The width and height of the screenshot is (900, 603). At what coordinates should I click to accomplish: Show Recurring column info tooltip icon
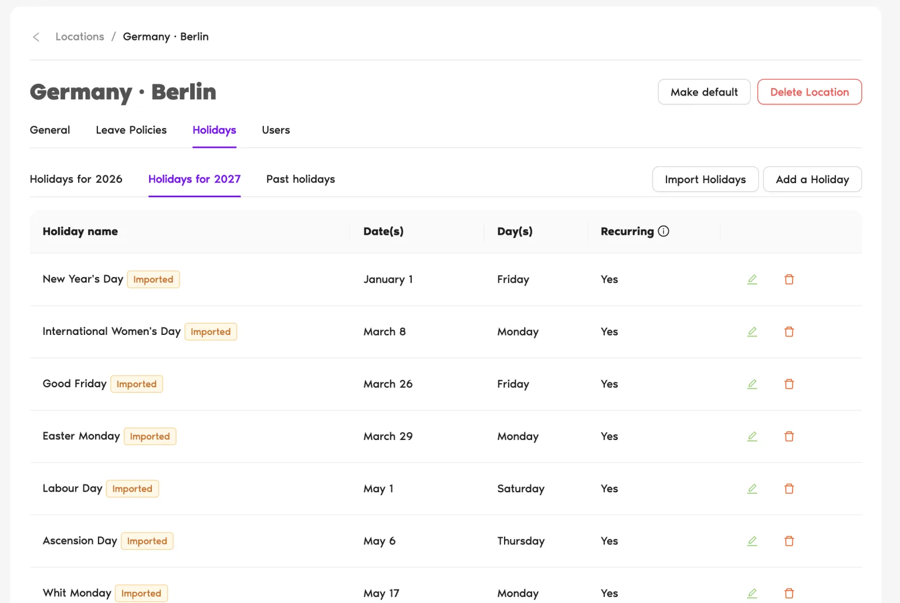[x=664, y=231]
